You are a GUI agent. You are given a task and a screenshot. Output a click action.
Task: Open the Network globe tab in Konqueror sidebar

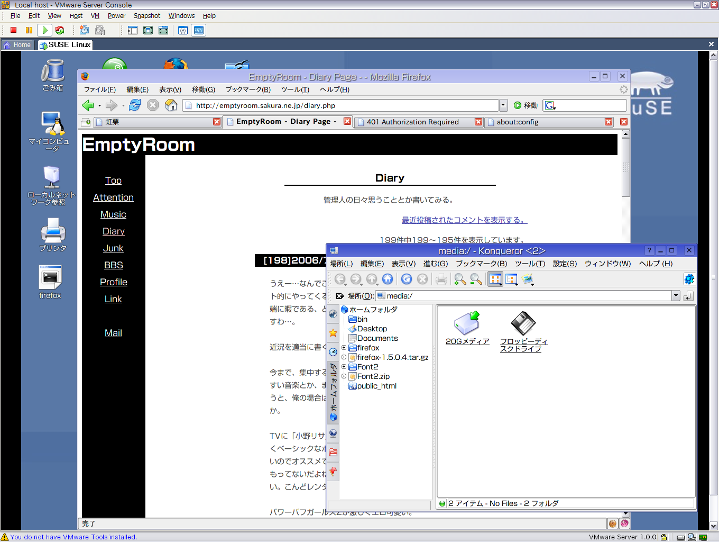click(x=333, y=433)
